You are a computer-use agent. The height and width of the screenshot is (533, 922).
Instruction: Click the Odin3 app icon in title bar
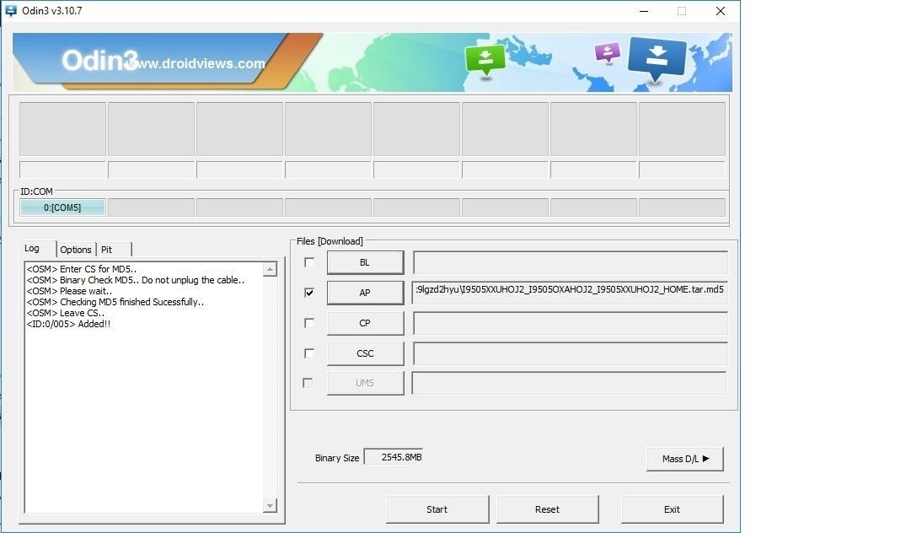(11, 11)
